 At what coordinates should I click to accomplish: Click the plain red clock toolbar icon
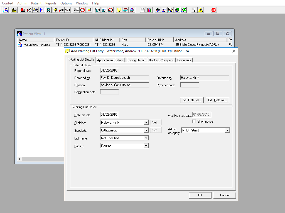click(82, 10)
